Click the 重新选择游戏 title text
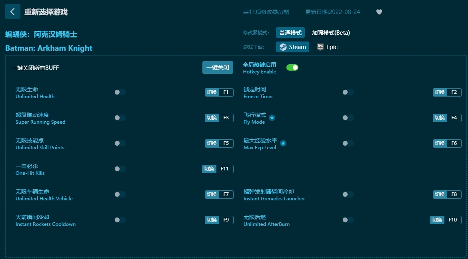Image resolution: width=468 pixels, height=259 pixels. pos(46,12)
